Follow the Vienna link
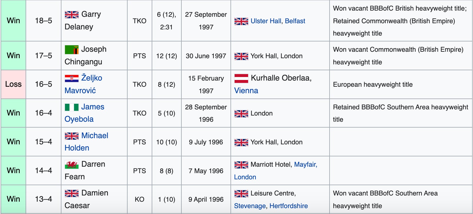Image resolution: width=473 pixels, height=214 pixels. tap(246, 91)
